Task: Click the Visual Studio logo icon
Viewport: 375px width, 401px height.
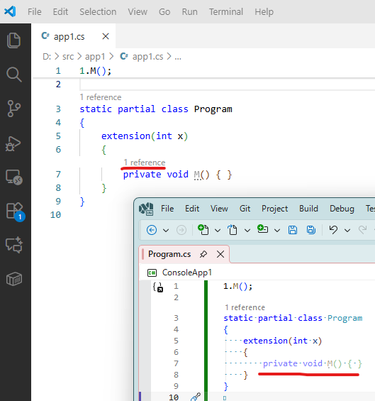Action: pyautogui.click(x=146, y=209)
